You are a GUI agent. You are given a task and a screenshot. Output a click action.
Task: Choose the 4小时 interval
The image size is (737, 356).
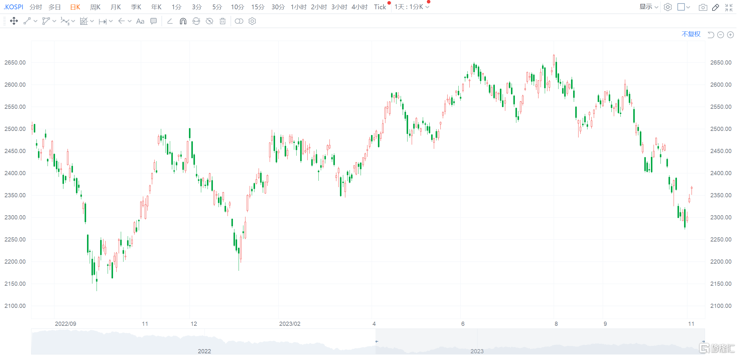click(360, 7)
